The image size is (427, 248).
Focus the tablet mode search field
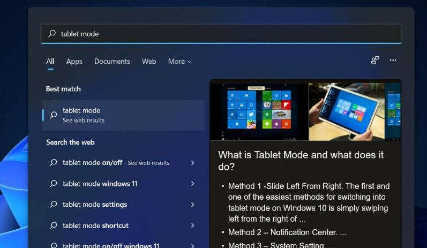221,34
